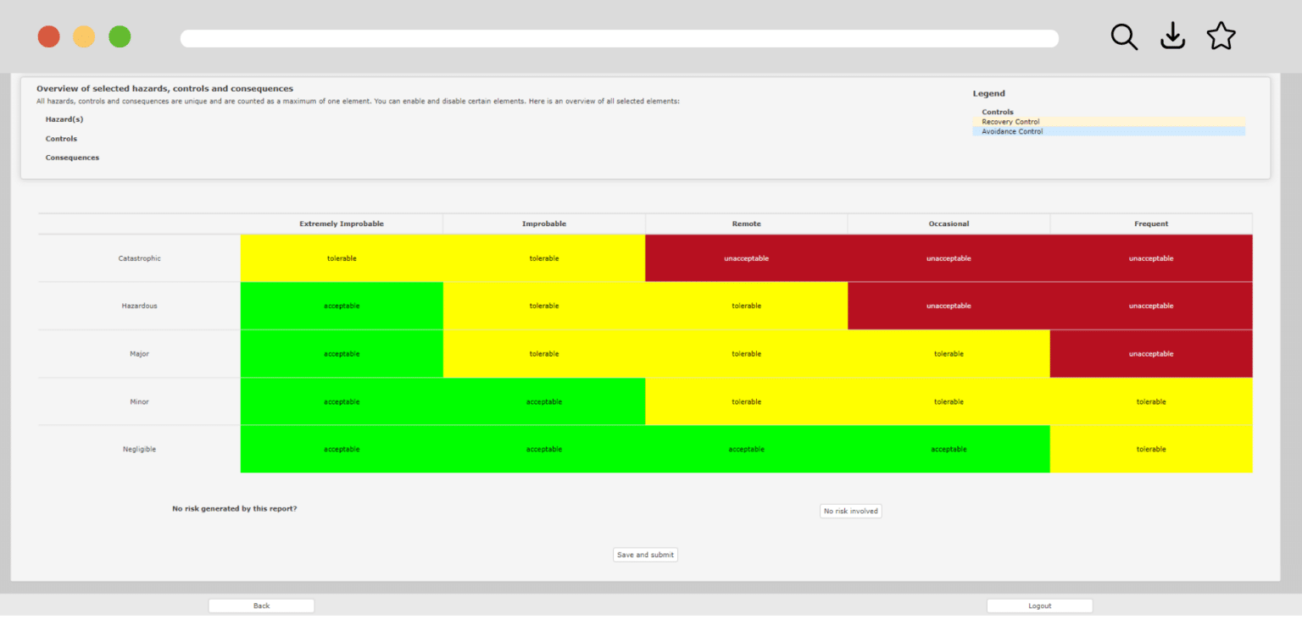Image resolution: width=1302 pixels, height=625 pixels.
Task: Click the Logout button
Action: point(1039,605)
